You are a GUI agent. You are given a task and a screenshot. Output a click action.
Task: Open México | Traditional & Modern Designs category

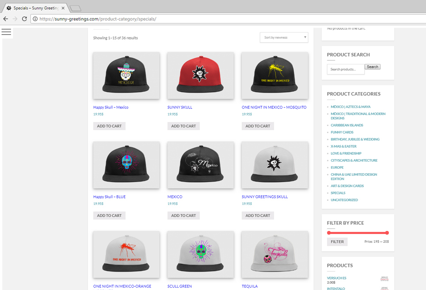point(358,116)
